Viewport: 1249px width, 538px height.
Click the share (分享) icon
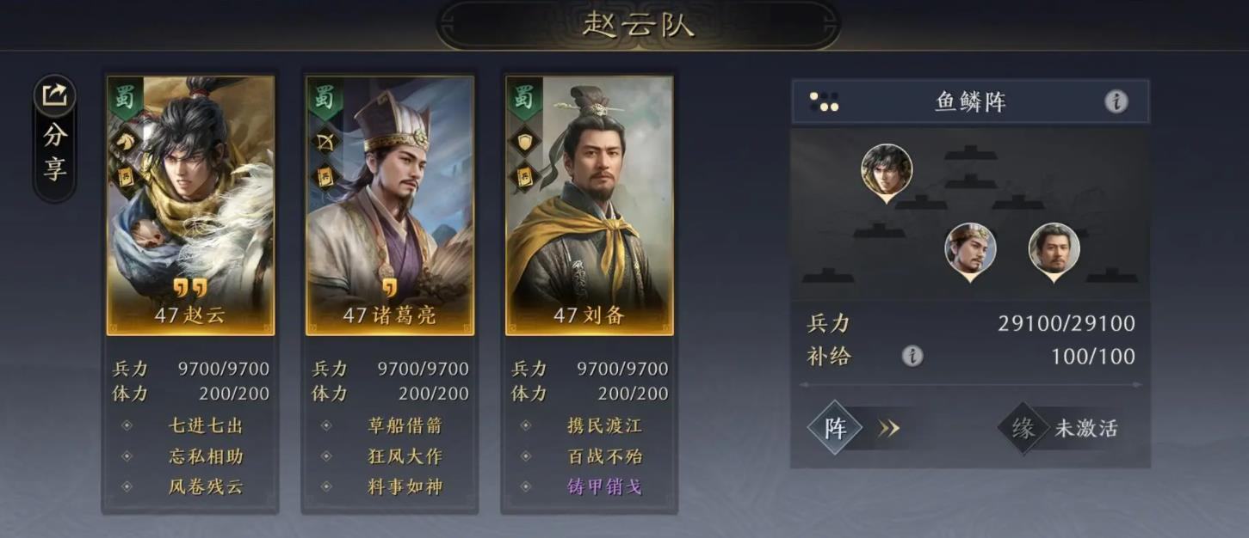click(54, 138)
